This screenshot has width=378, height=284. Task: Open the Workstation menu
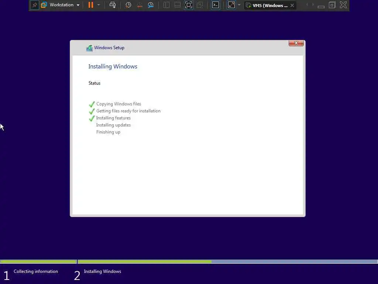click(x=61, y=5)
